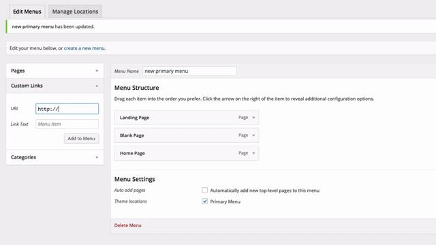Select the Blank Page menu item title
The height and width of the screenshot is (245, 436).
(131, 135)
